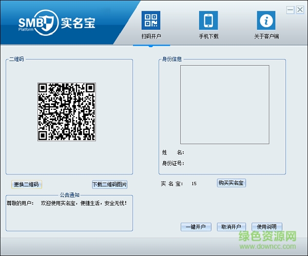The image size is (308, 256).
Task: Select the 手机下载 tab label
Action: point(208,36)
